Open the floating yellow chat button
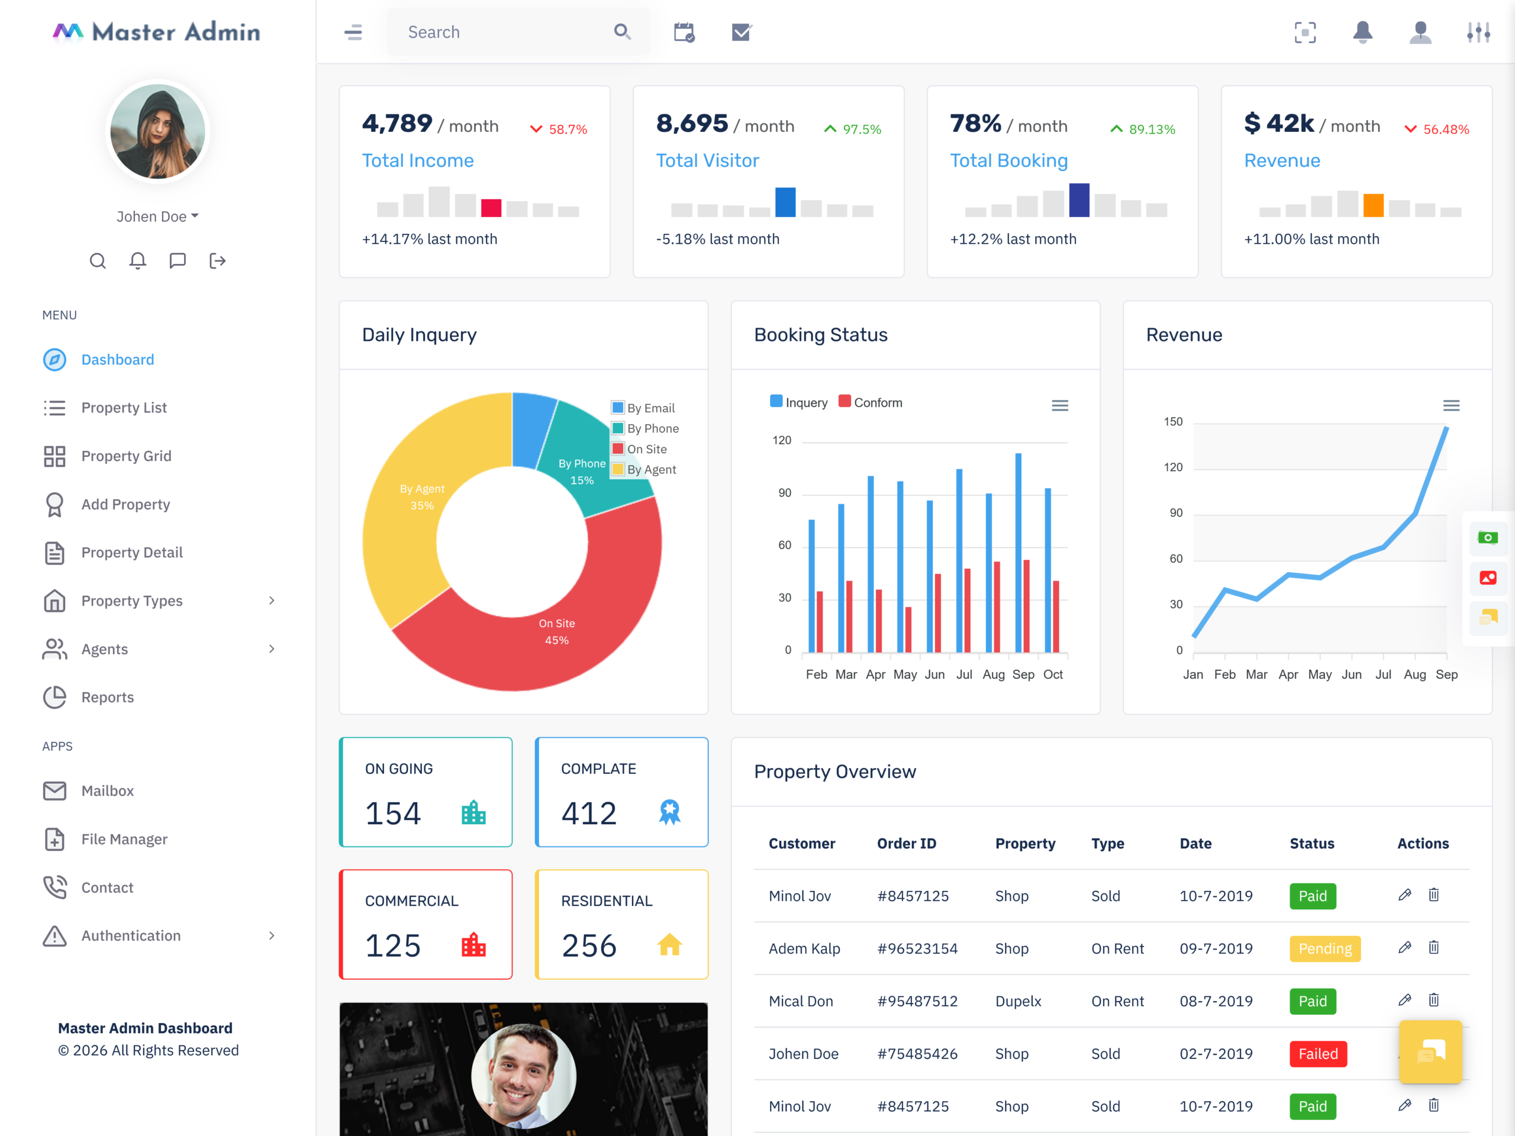The height and width of the screenshot is (1136, 1515). (x=1431, y=1052)
